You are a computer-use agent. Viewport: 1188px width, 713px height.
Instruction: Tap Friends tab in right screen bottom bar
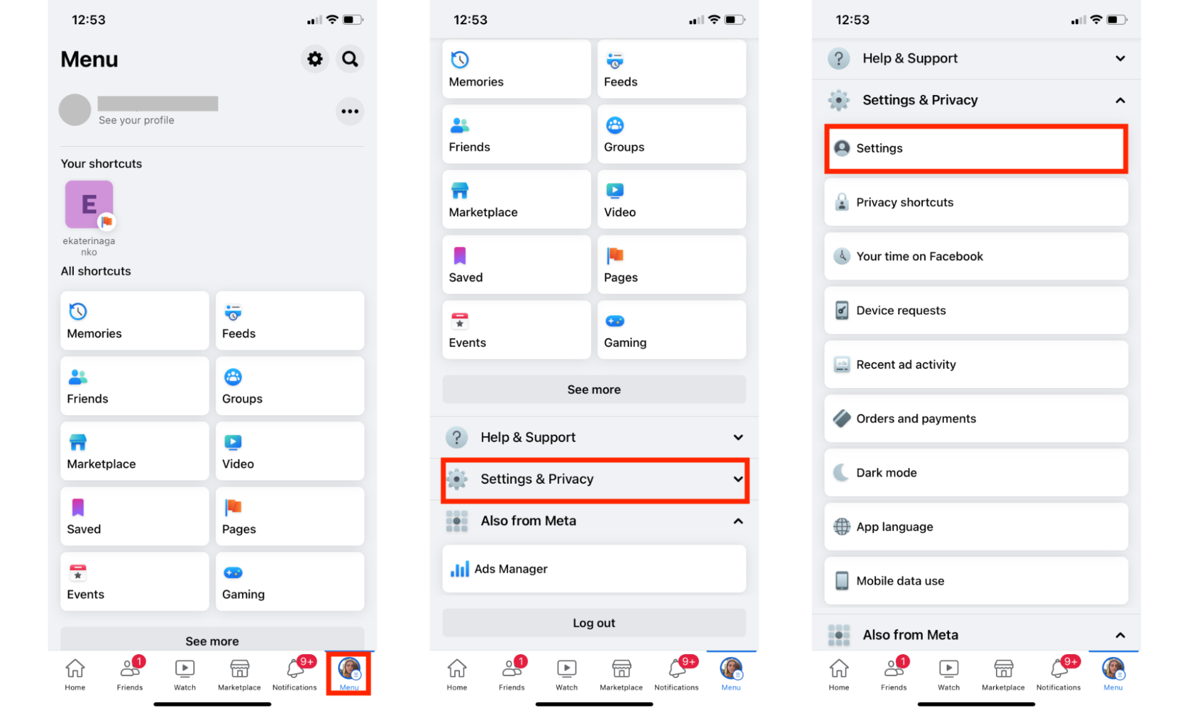tap(894, 674)
